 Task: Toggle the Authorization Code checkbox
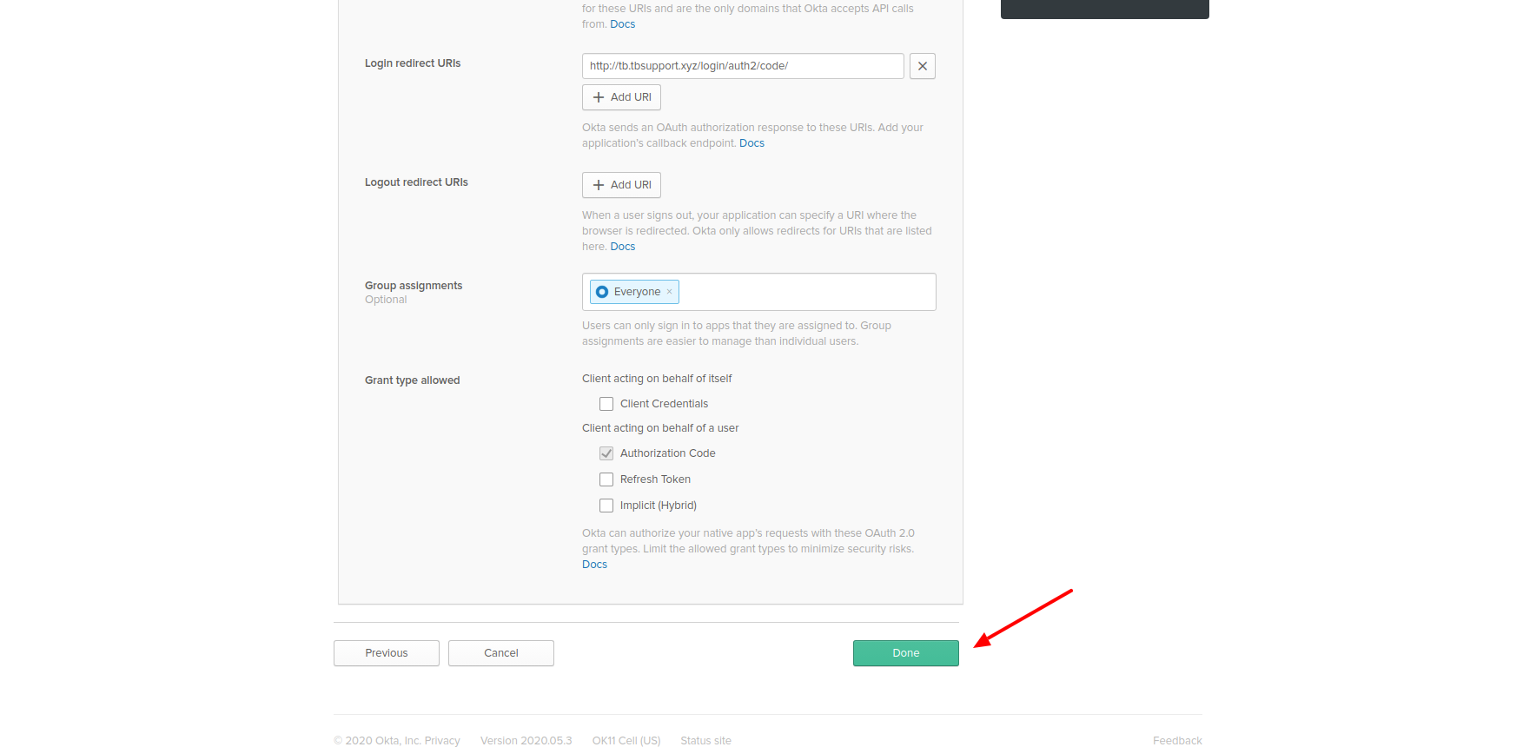coord(606,453)
